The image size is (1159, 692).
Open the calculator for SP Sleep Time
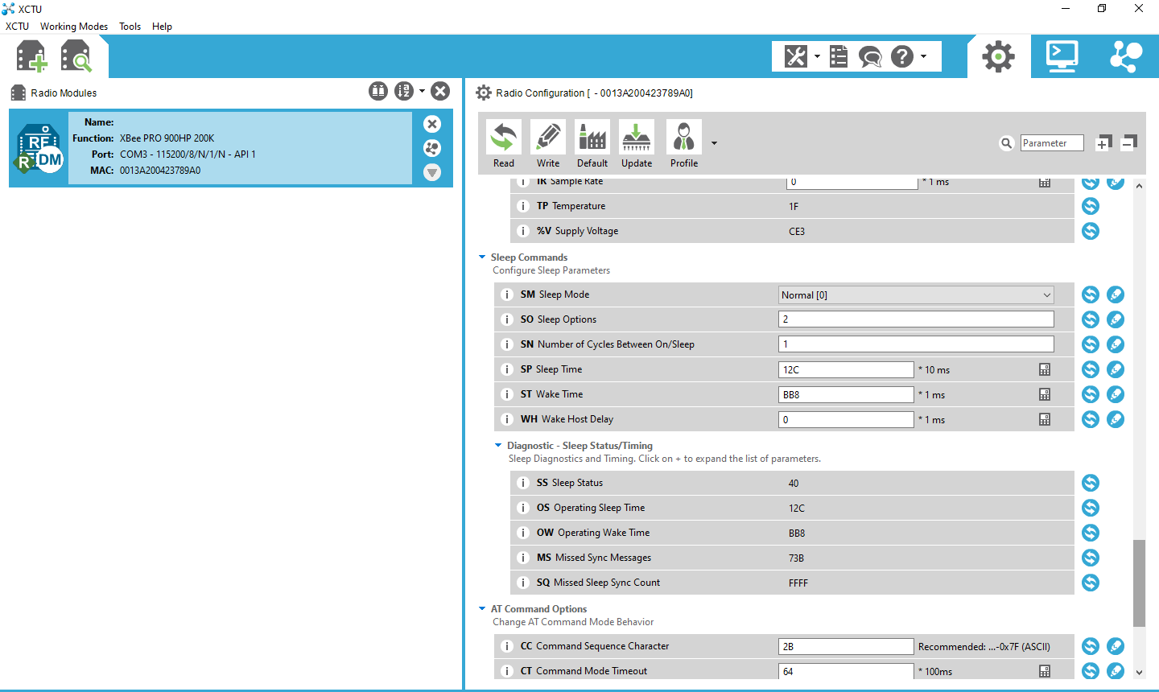pyautogui.click(x=1045, y=369)
